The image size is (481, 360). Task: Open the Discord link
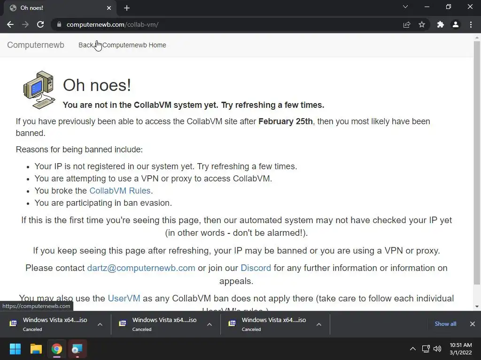click(256, 268)
